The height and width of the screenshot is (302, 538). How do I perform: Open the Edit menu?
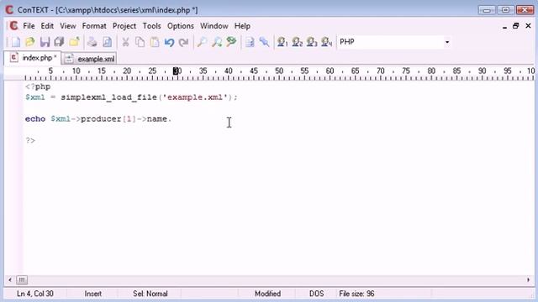click(x=47, y=26)
